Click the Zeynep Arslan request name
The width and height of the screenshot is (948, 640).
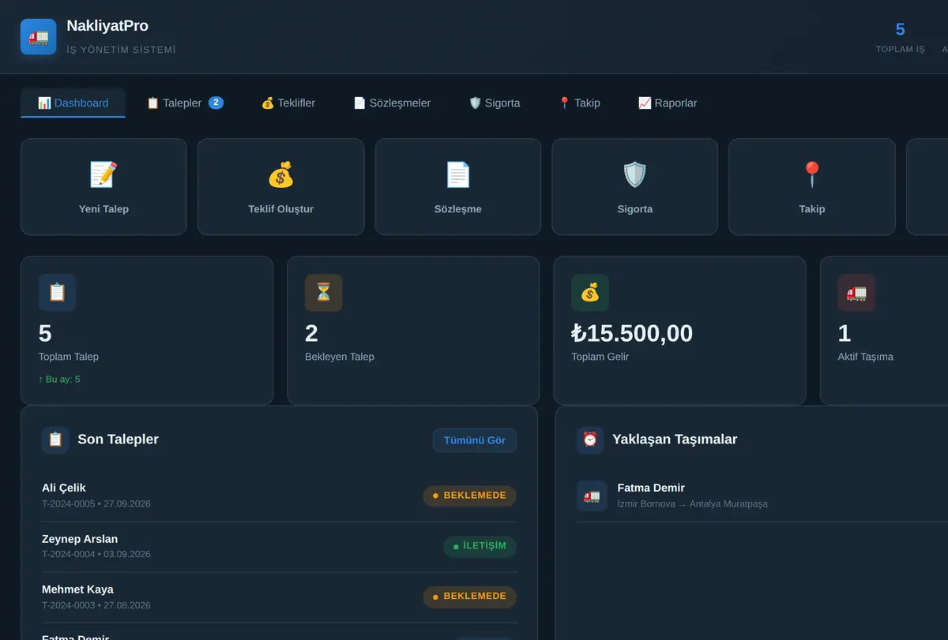point(80,539)
